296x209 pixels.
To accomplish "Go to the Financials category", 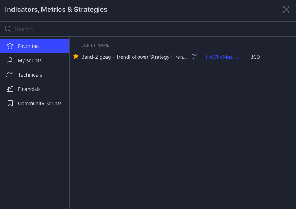I will [29, 89].
